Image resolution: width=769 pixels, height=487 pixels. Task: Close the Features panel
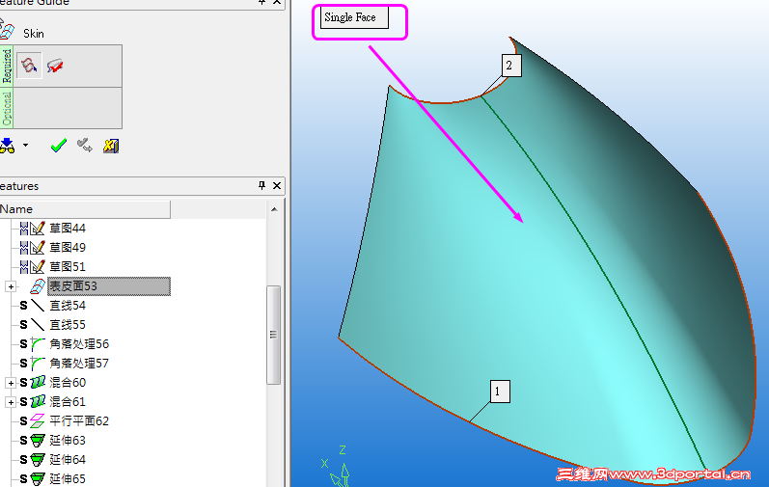pyautogui.click(x=277, y=186)
